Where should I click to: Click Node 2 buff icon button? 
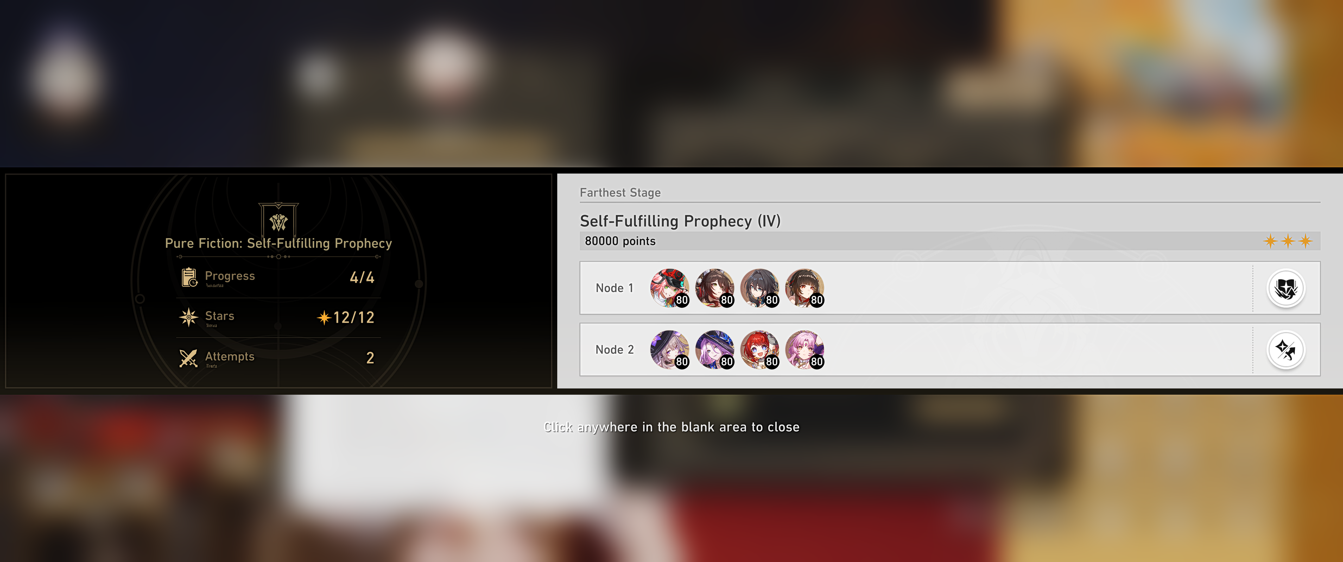[x=1286, y=349]
